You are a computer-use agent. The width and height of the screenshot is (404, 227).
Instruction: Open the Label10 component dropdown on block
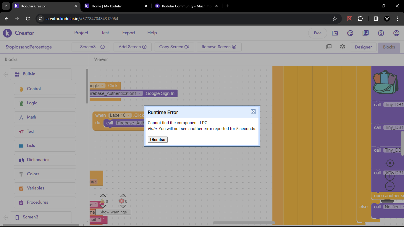(129, 115)
